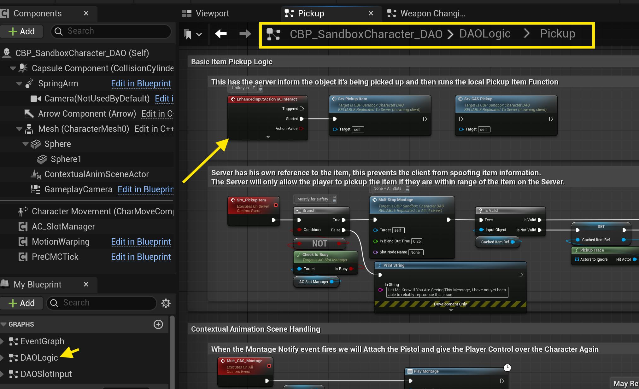This screenshot has width=639, height=389.
Task: Collapse the GRAPHS section
Action: pyautogui.click(x=4, y=324)
